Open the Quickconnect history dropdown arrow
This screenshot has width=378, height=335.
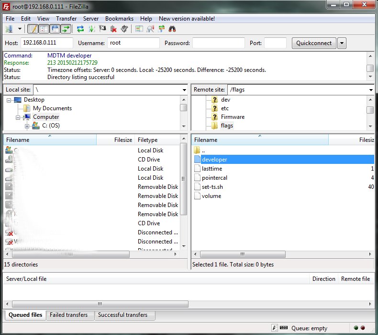tap(342, 43)
